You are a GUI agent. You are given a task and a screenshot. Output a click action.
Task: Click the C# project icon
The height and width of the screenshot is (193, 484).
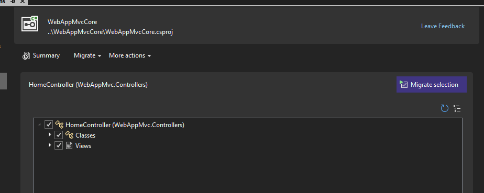coord(30,24)
